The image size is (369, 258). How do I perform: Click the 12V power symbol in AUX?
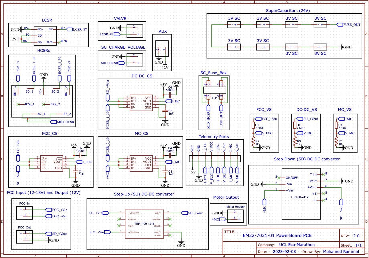pyautogui.click(x=165, y=66)
